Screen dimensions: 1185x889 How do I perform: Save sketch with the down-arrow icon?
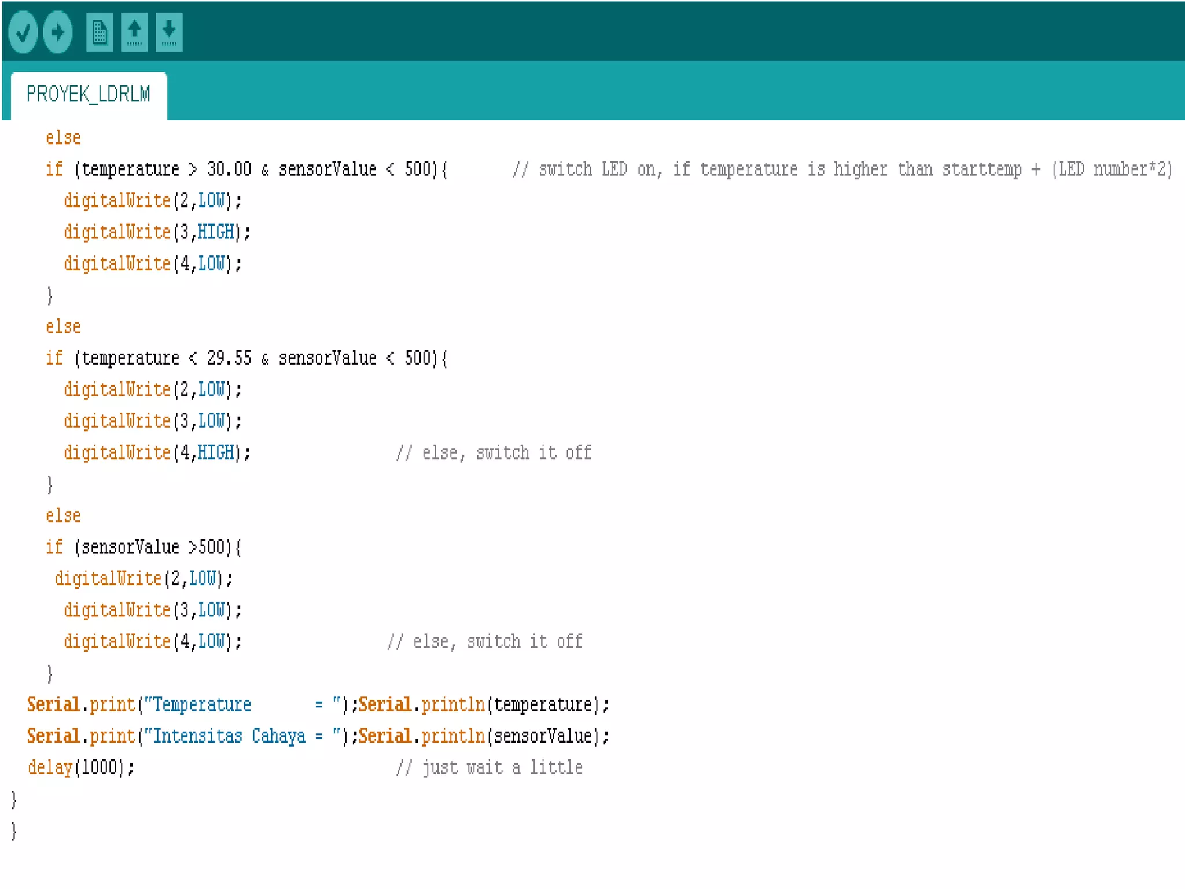(169, 32)
